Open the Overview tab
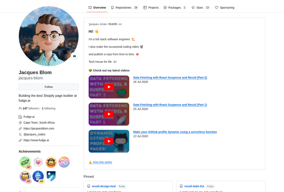 click(97, 7)
